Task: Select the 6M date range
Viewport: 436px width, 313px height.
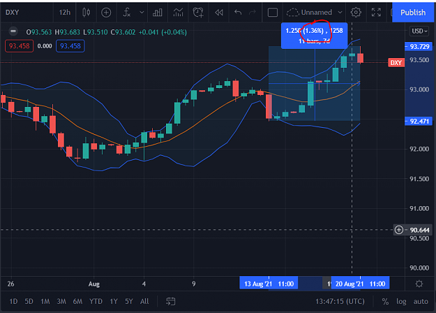Action: point(77,301)
